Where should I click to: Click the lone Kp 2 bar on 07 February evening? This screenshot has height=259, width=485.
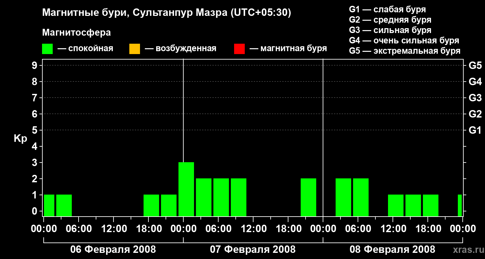(x=308, y=197)
